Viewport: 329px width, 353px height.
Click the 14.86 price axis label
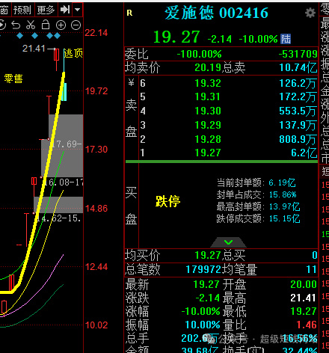click(96, 209)
